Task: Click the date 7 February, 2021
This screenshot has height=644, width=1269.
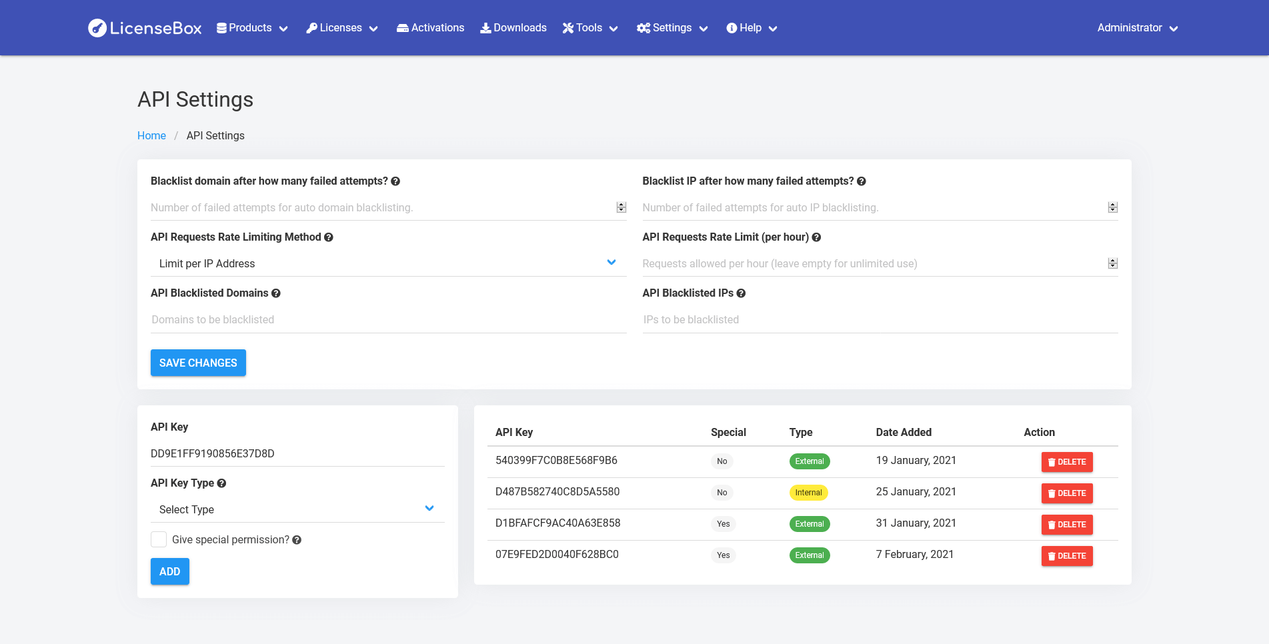Action: (x=915, y=555)
